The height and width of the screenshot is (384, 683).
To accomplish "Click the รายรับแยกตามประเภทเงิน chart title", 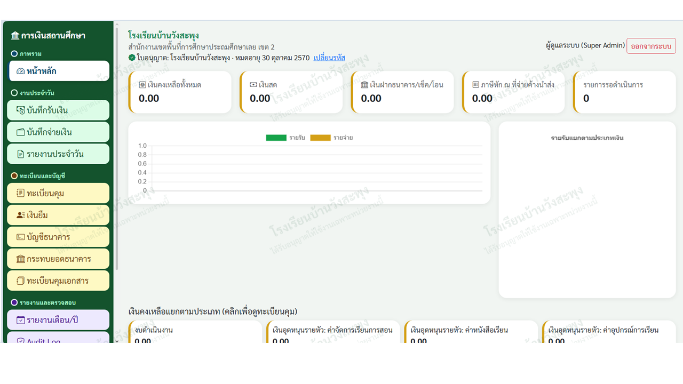I will [x=587, y=138].
